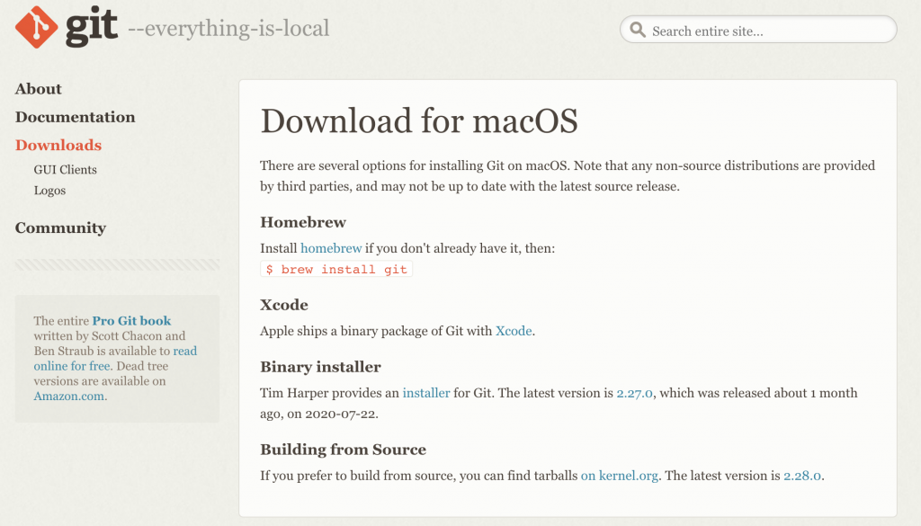The width and height of the screenshot is (921, 526).
Task: Open the on kernel.org tarballs link
Action: (x=619, y=476)
